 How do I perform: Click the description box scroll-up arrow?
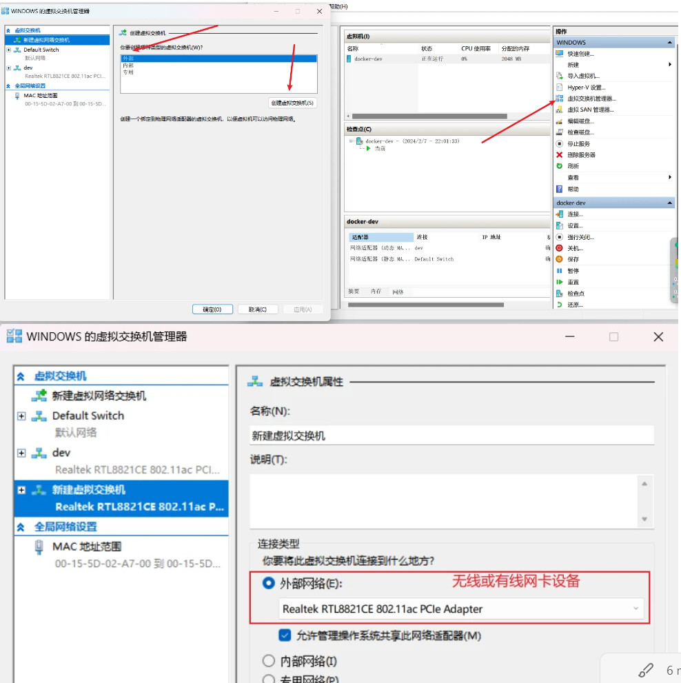coord(644,484)
